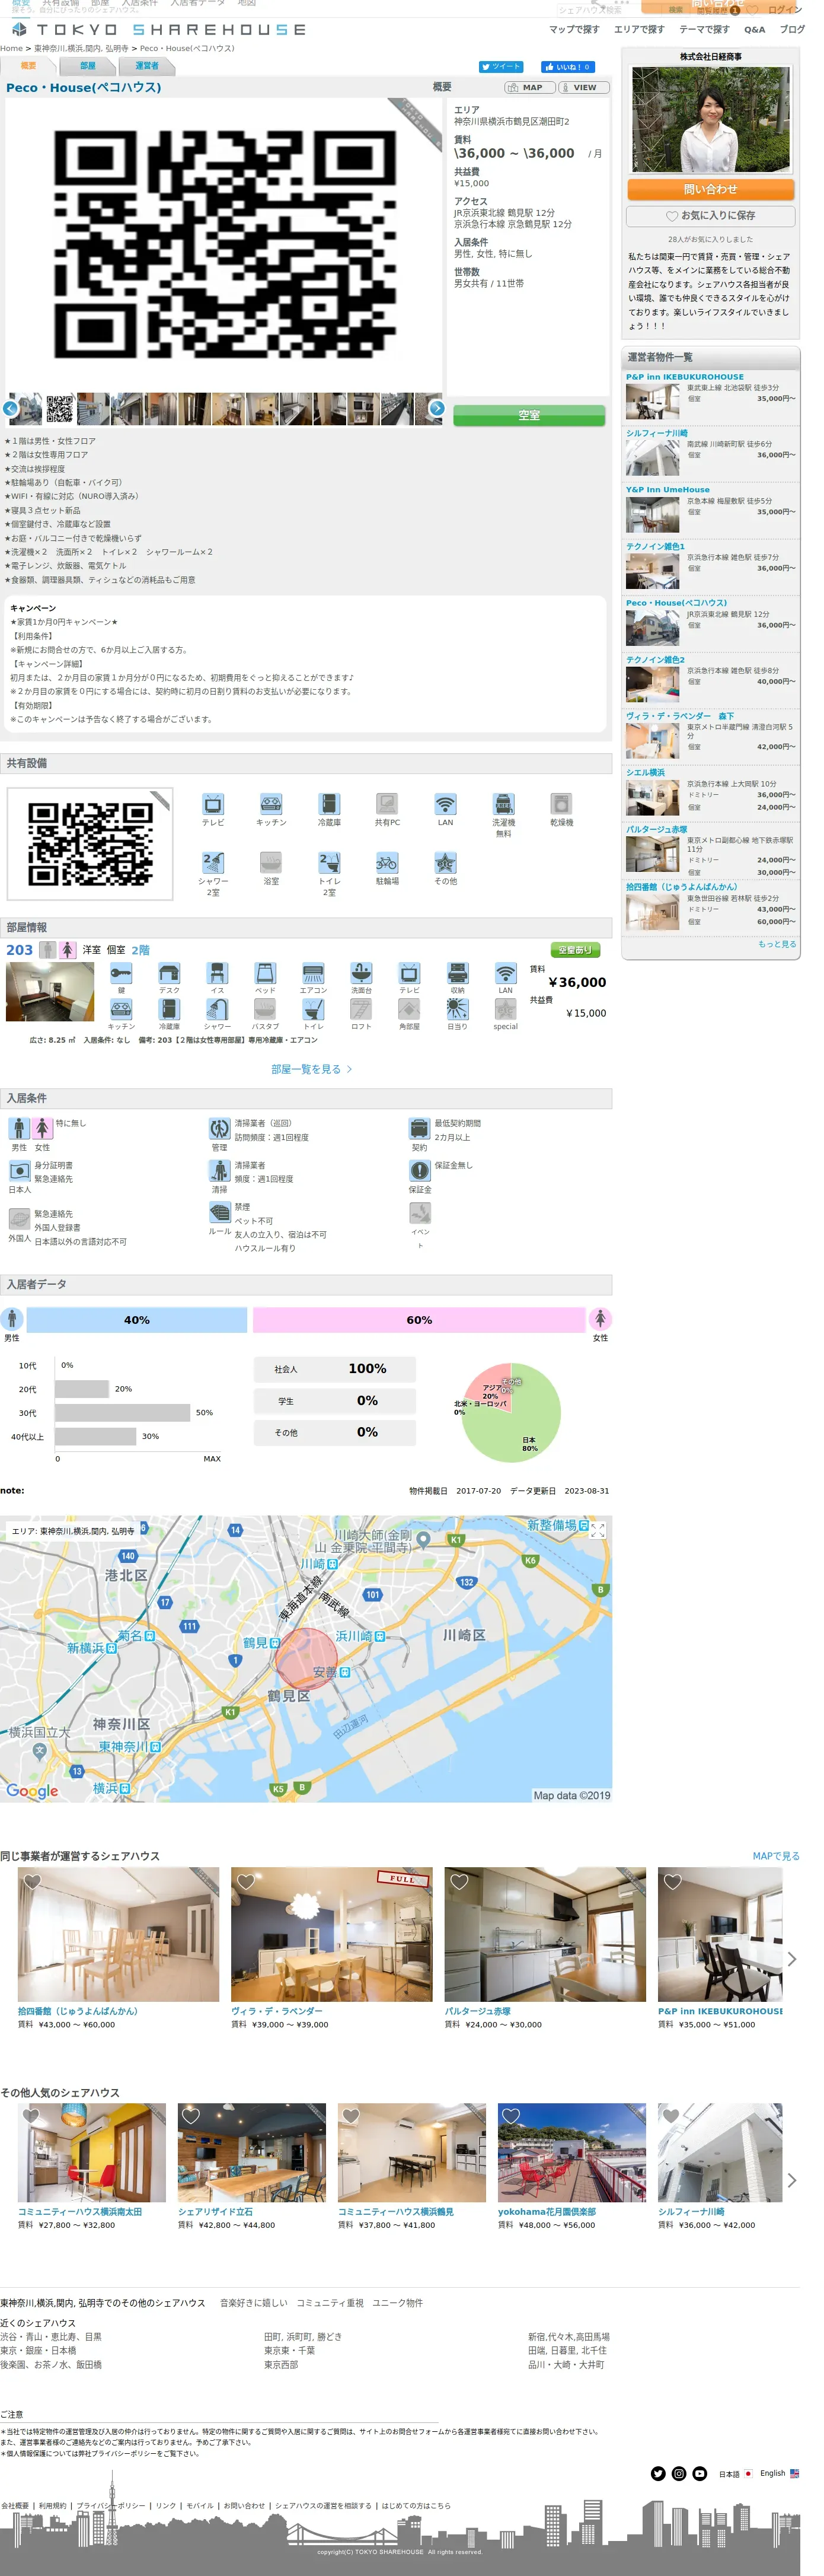Click the 洗濯機 washing machine icon

[504, 804]
